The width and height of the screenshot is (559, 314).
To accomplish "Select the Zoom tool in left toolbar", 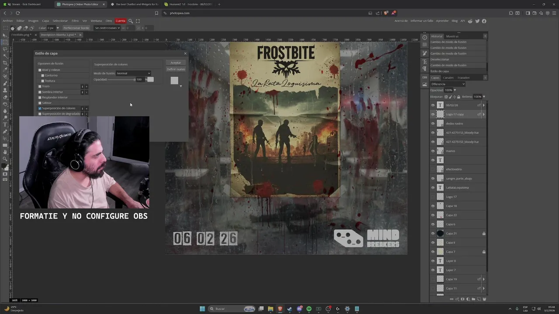I will (x=5, y=159).
